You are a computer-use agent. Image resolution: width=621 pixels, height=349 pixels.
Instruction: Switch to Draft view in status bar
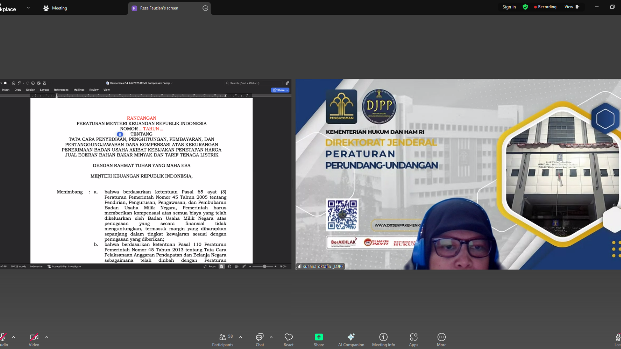tap(244, 267)
